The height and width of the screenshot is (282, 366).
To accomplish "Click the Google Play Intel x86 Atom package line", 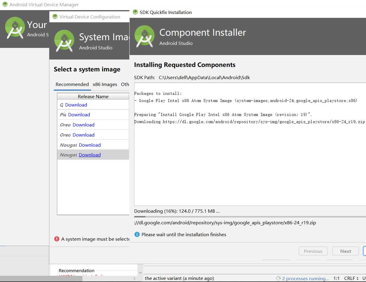I will 246,101.
